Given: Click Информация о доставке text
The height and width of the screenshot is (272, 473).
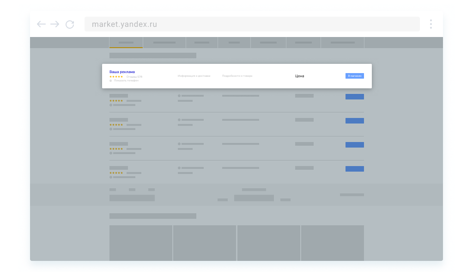Looking at the screenshot, I should click(194, 76).
